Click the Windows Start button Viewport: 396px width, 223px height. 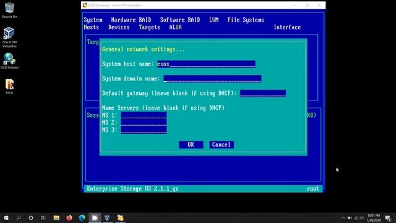tap(6, 217)
